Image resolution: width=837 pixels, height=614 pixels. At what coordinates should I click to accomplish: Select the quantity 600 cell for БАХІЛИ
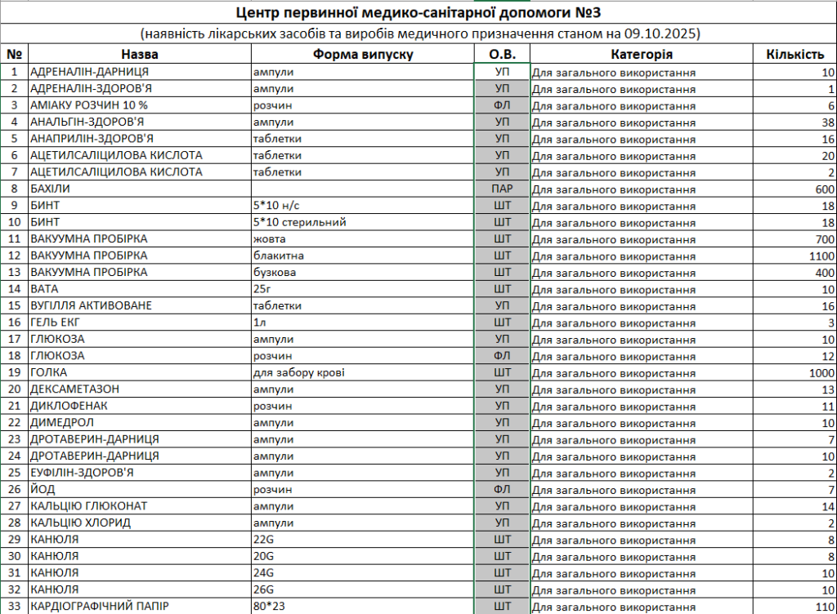point(794,189)
